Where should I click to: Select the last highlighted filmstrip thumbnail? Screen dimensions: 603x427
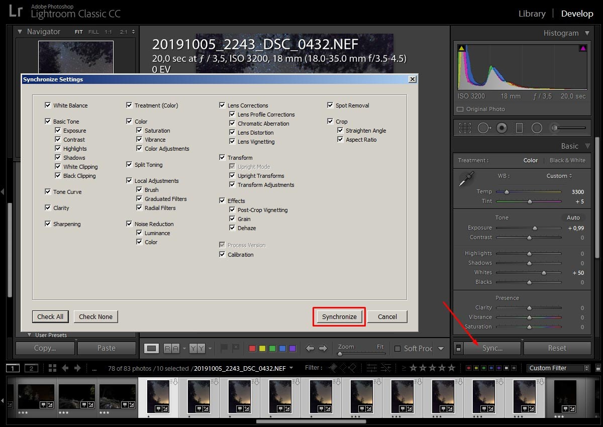tap(524, 397)
